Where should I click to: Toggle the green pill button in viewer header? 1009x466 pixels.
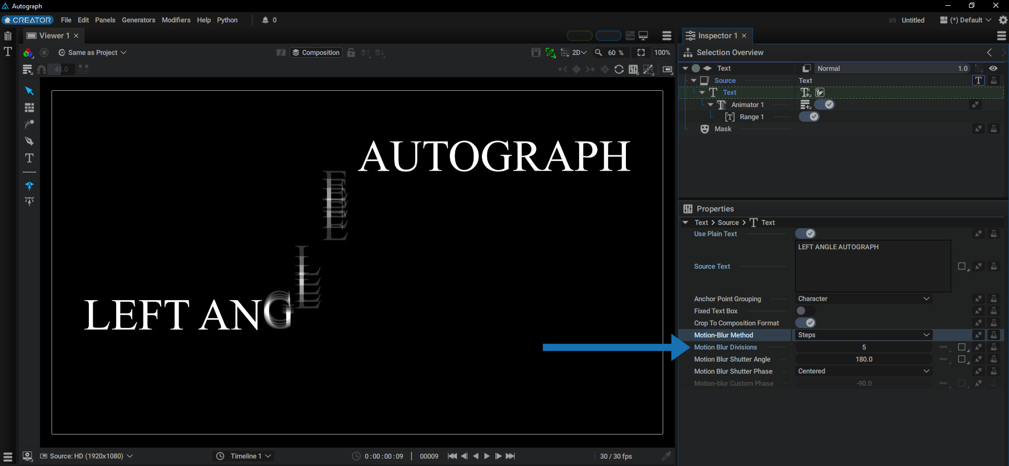tap(579, 36)
